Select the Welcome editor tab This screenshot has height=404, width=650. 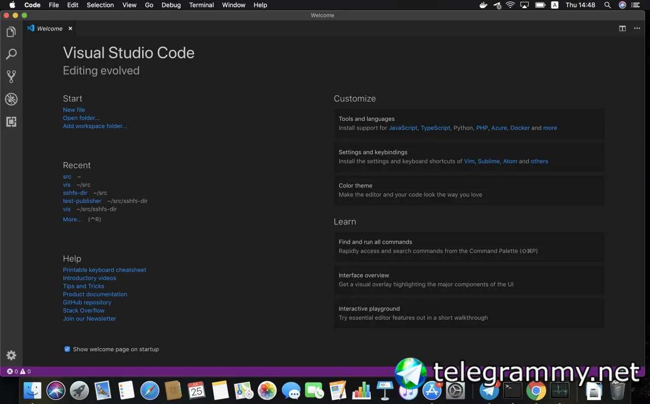click(x=50, y=28)
